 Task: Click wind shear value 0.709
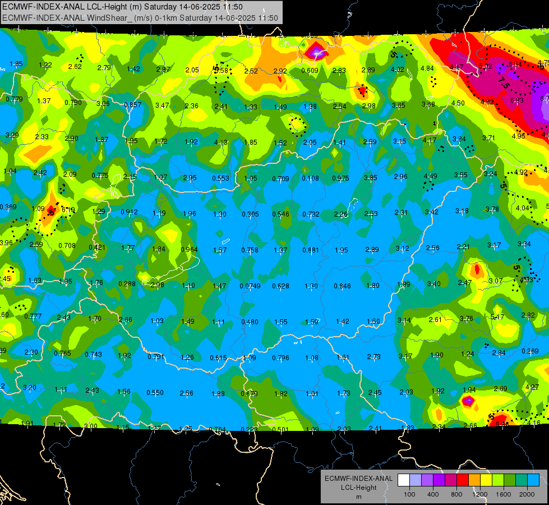[280, 179]
